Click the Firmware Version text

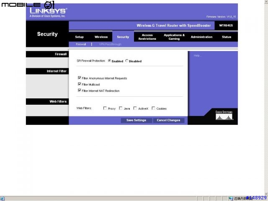tap(221, 17)
